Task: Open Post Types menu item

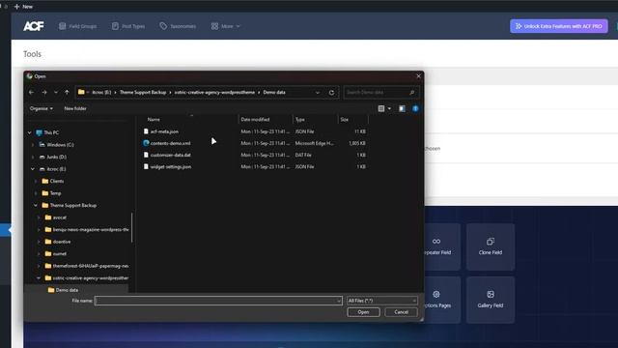Action: pyautogui.click(x=128, y=26)
